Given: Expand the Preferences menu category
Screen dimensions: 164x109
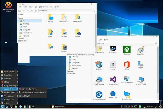Looking at the screenshot, I should pos(9,96).
